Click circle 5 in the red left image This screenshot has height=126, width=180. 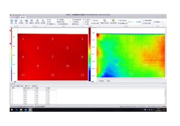67,48
